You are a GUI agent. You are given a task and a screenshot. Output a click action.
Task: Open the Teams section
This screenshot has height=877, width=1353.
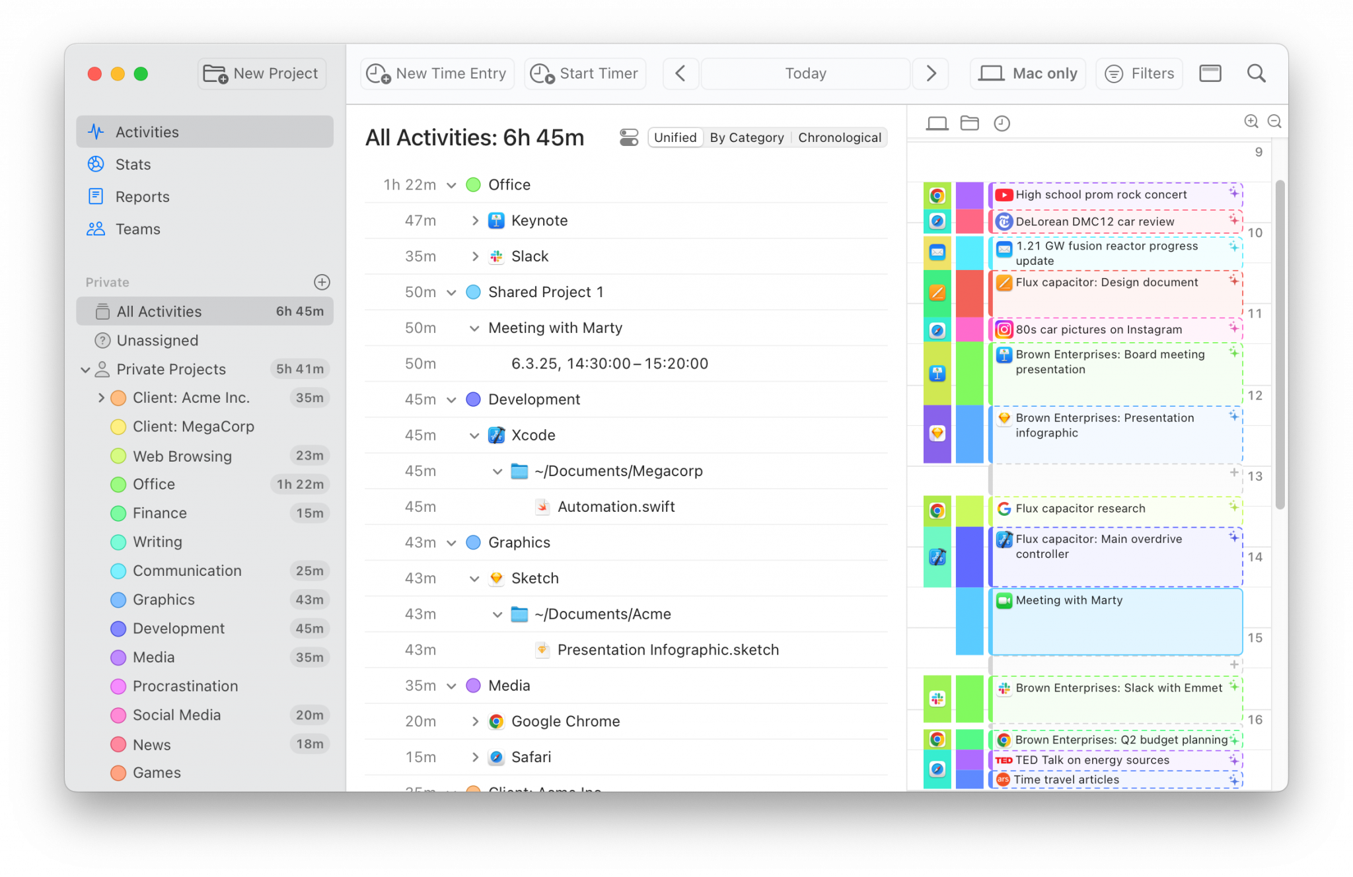coord(137,229)
